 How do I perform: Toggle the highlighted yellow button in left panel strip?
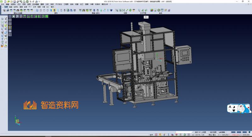point(10,27)
